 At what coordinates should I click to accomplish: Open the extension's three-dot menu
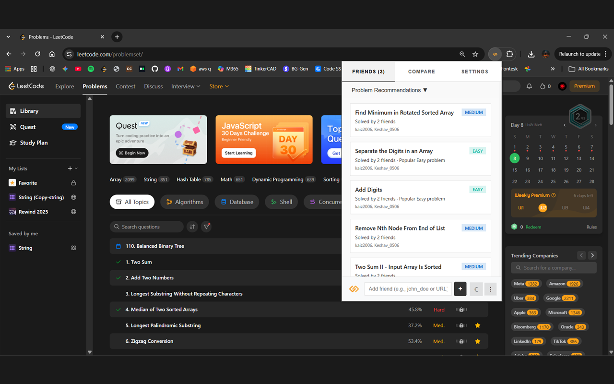click(490, 289)
